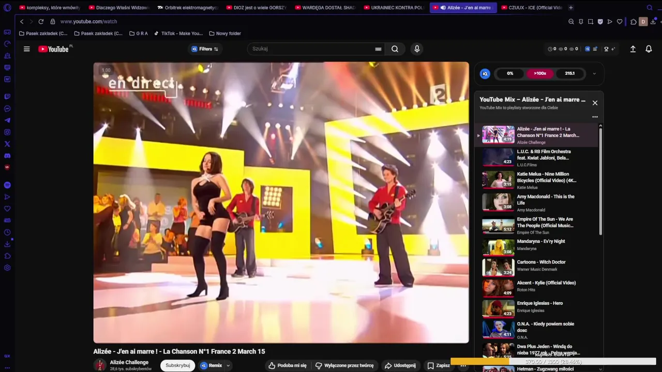Open Discord from the Opera sidebar
This screenshot has height=372, width=662.
pyautogui.click(x=7, y=156)
